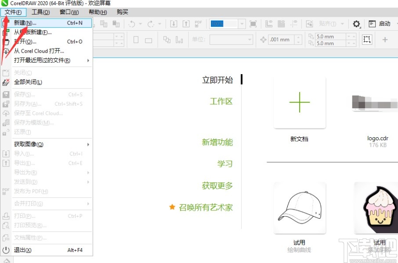The height and width of the screenshot is (263, 398).
Task: Toggle the show grid icon
Action: tap(281, 24)
